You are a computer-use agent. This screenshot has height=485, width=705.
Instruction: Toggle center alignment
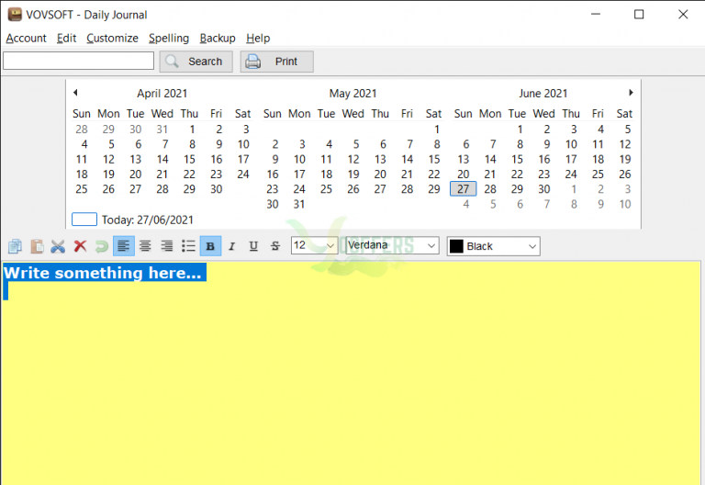coord(145,246)
